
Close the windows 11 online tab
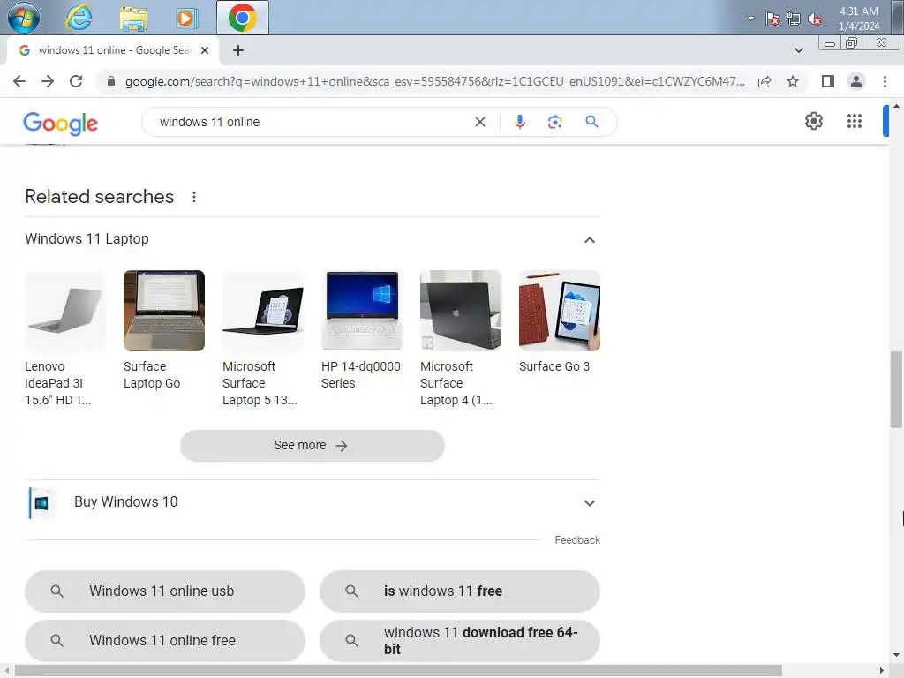pyautogui.click(x=204, y=50)
